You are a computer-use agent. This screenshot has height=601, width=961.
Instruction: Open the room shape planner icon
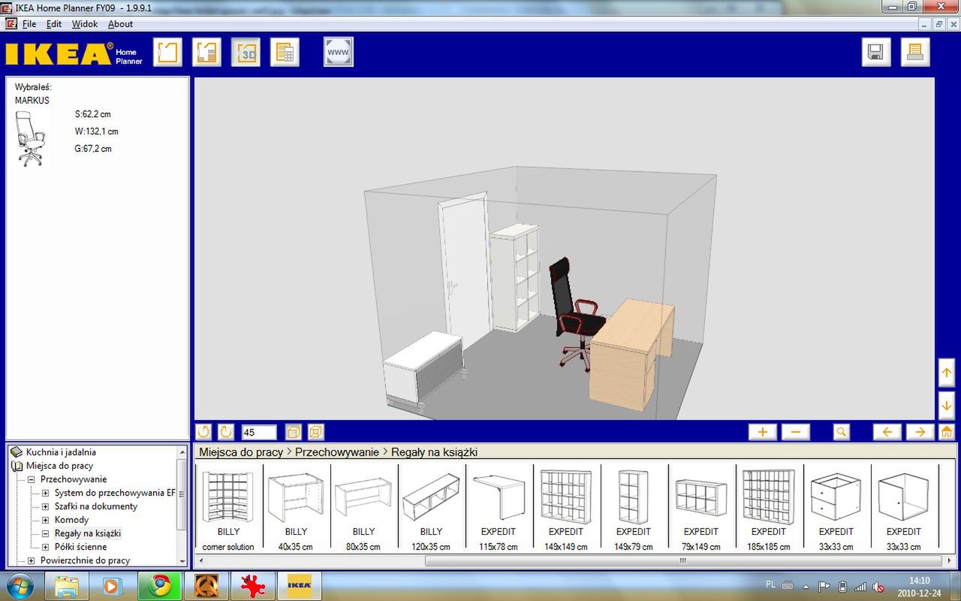pos(168,53)
